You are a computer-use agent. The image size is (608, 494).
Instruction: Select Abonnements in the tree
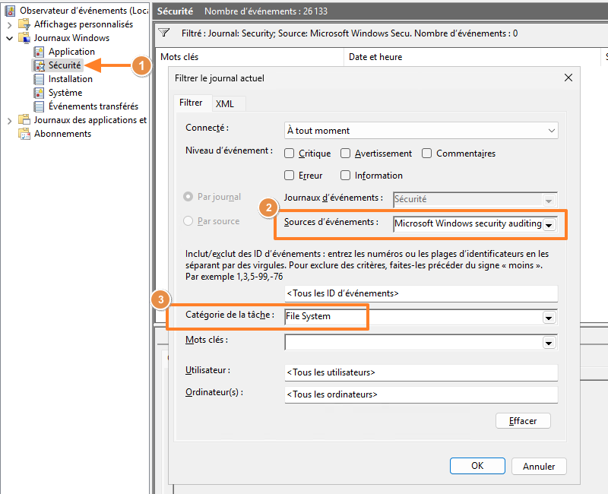coord(63,134)
